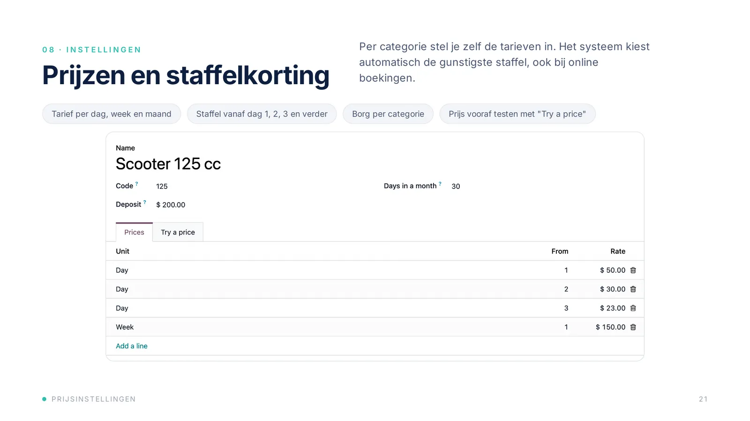
Task: Select the Day unit cell priced $ 50.00
Action: point(122,270)
